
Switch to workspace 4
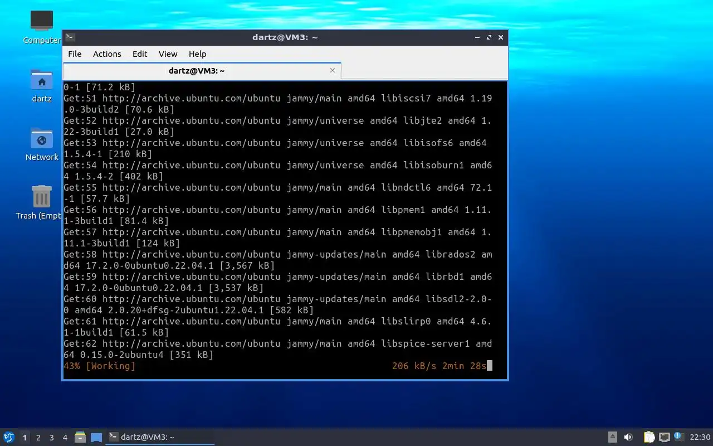click(x=65, y=438)
